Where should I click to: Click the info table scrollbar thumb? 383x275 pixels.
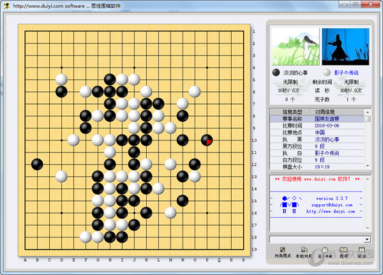[368, 119]
